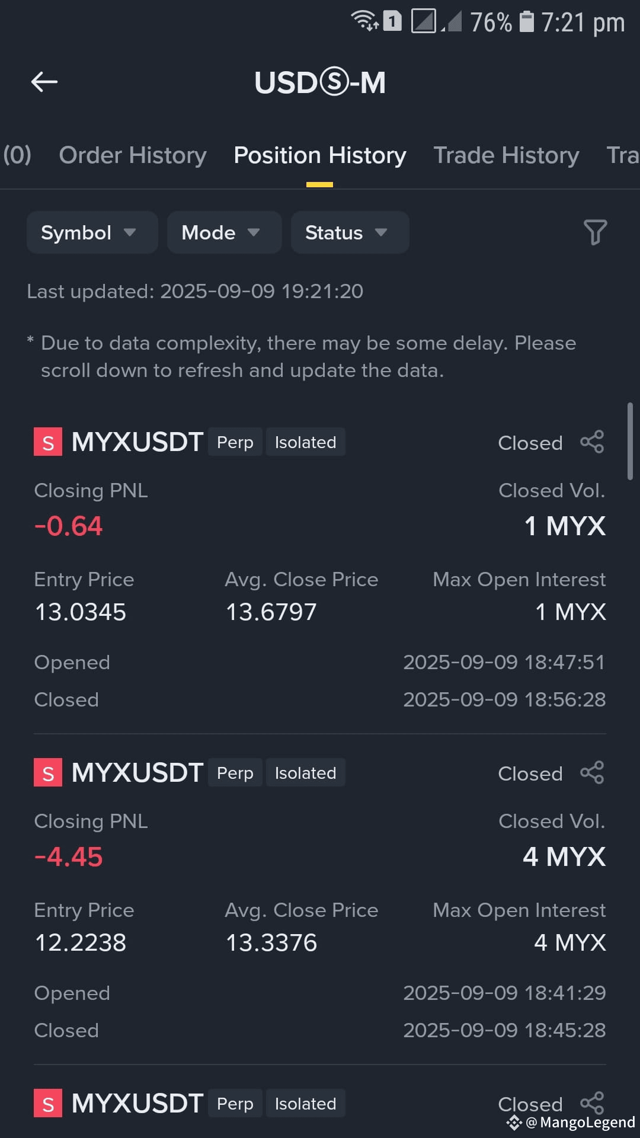Tap the first MYXUSDT symbol name
Image resolution: width=640 pixels, height=1138 pixels.
point(137,442)
